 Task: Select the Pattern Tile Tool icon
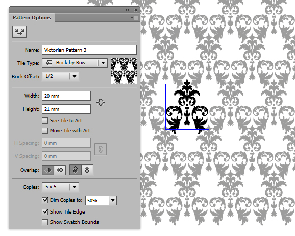pos(19,32)
